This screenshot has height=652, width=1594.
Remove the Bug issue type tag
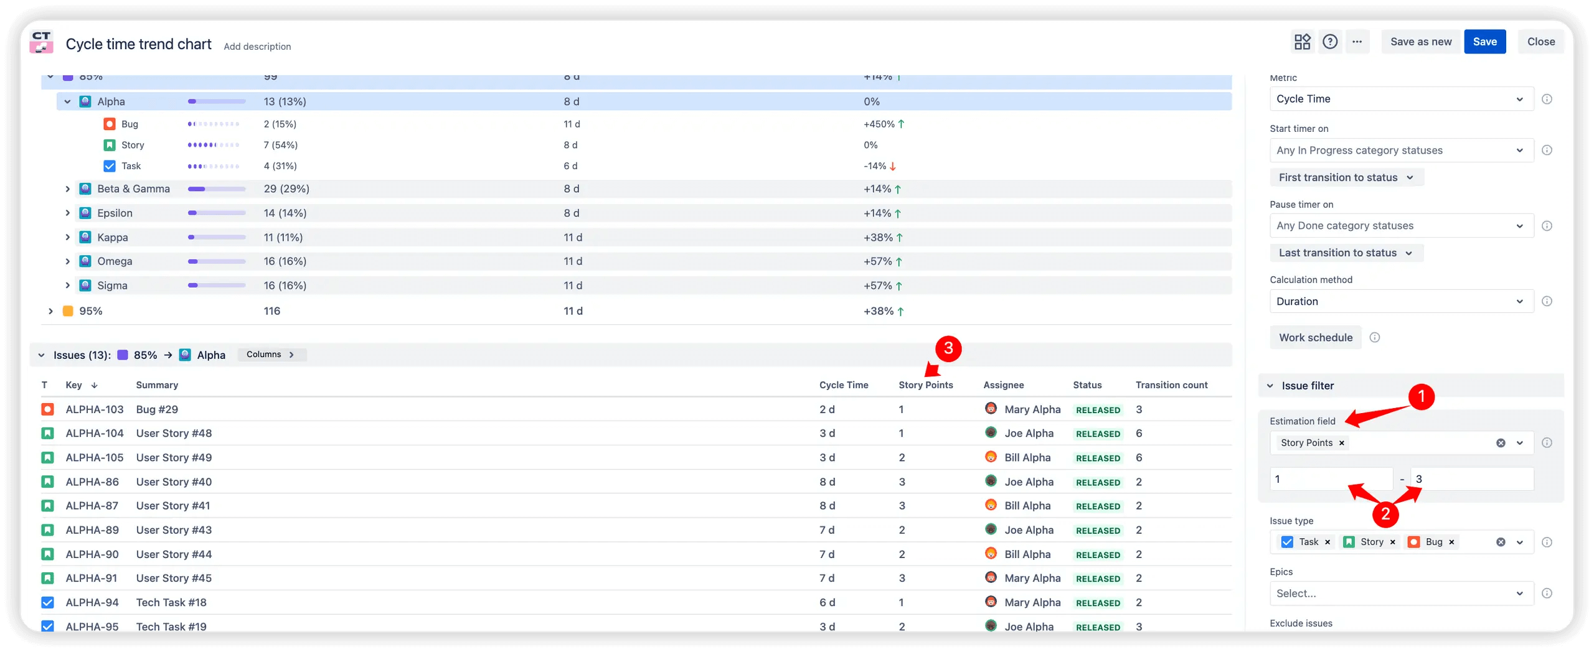1451,542
